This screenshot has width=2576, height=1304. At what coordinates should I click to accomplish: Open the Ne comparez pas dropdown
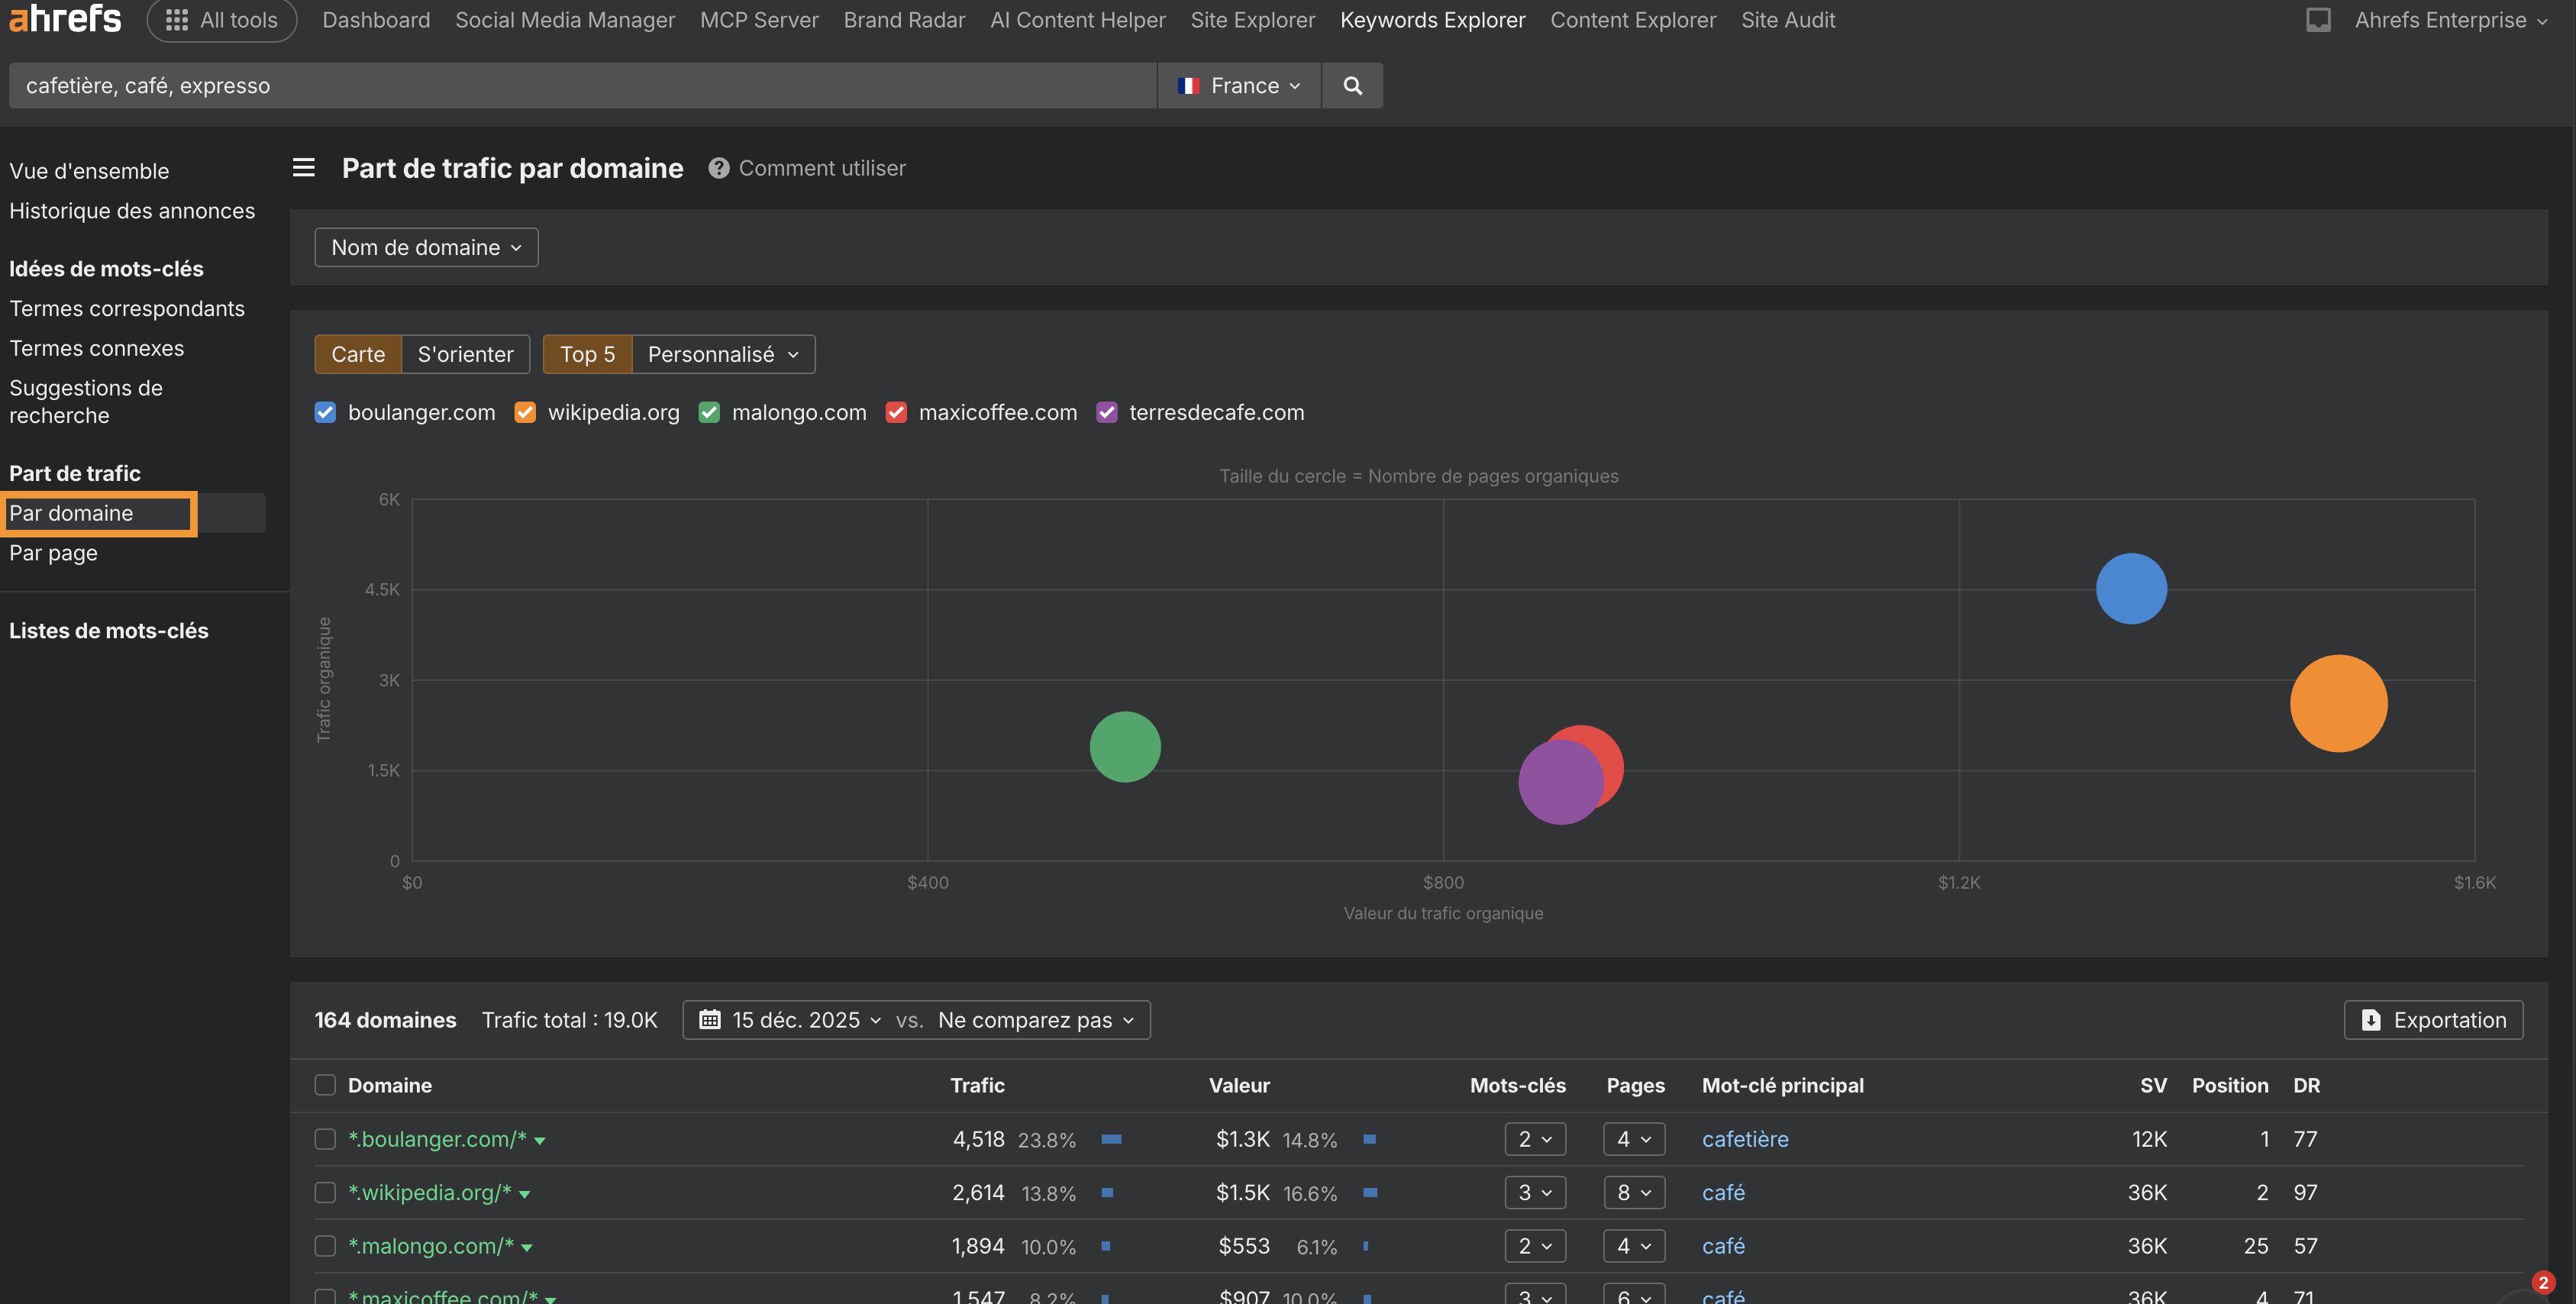[x=1035, y=1020]
